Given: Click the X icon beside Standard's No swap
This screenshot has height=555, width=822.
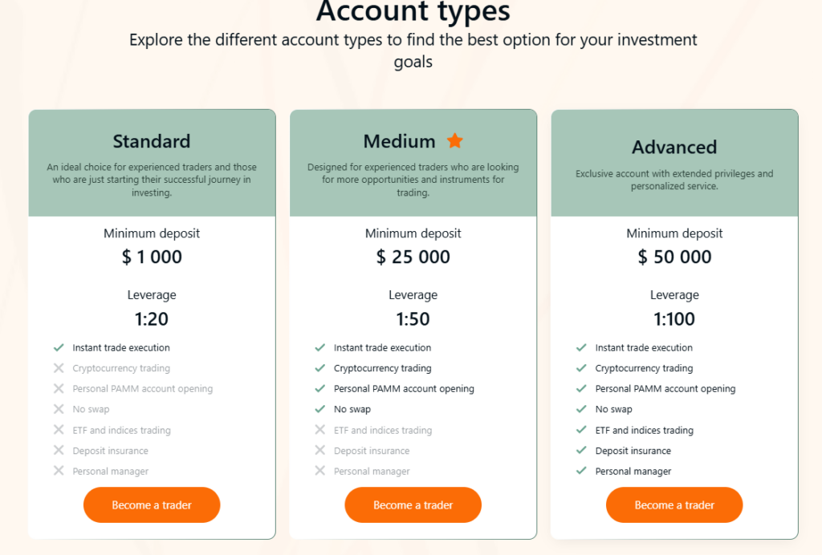Looking at the screenshot, I should [x=59, y=409].
